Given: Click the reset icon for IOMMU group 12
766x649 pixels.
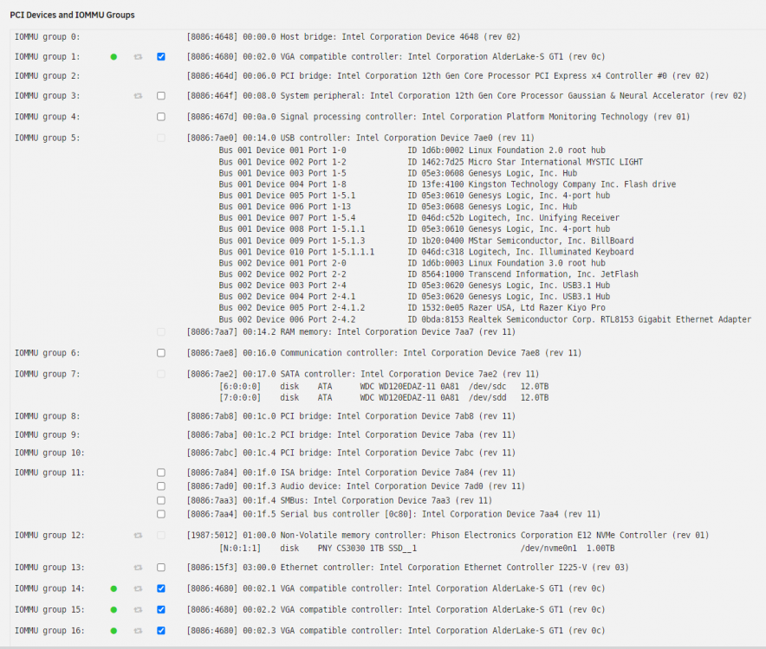Looking at the screenshot, I should [x=139, y=536].
